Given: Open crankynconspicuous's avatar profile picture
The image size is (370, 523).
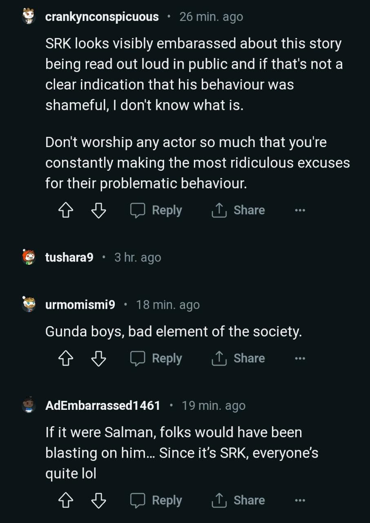Looking at the screenshot, I should 29,17.
